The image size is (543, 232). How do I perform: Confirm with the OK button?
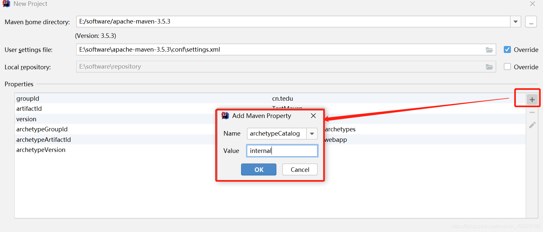259,170
